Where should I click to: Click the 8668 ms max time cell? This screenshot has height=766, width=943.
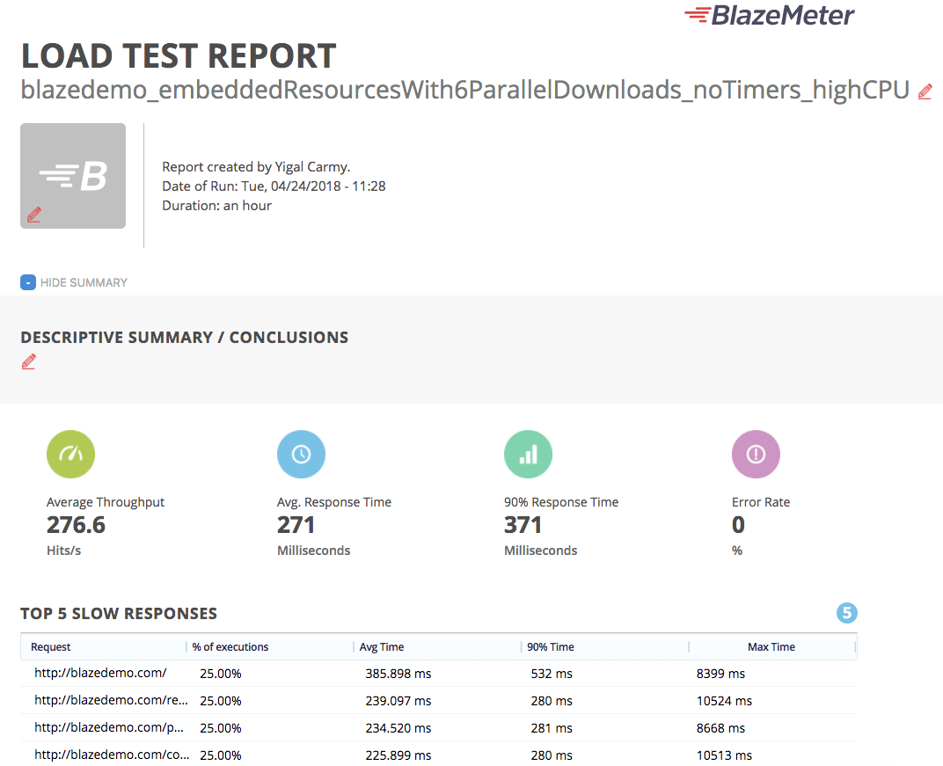(720, 727)
